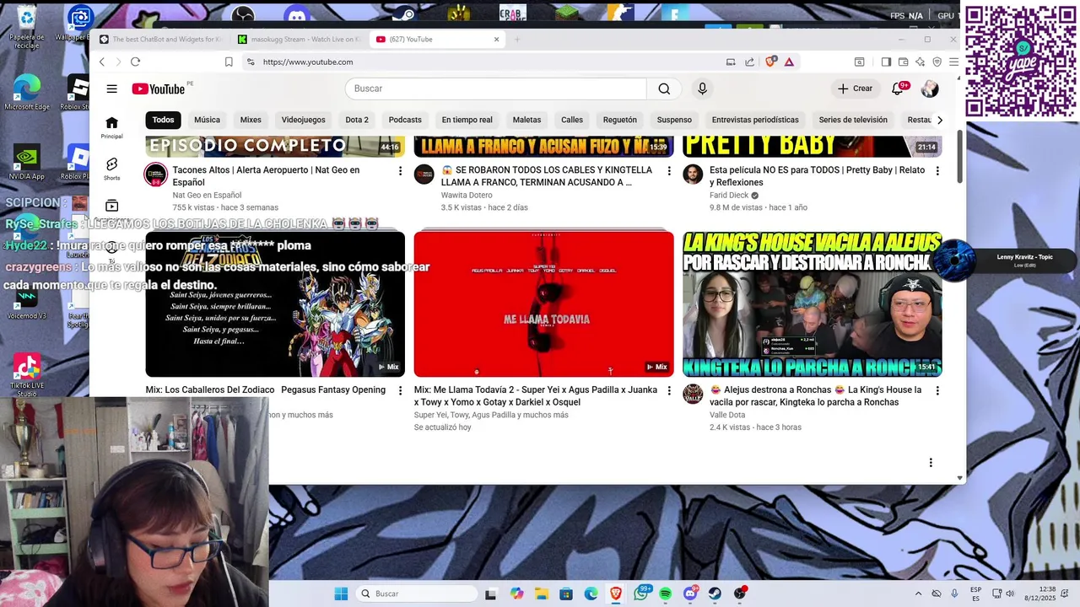Toggle the Brave sidebar panel
The image size is (1080, 607).
pos(886,62)
